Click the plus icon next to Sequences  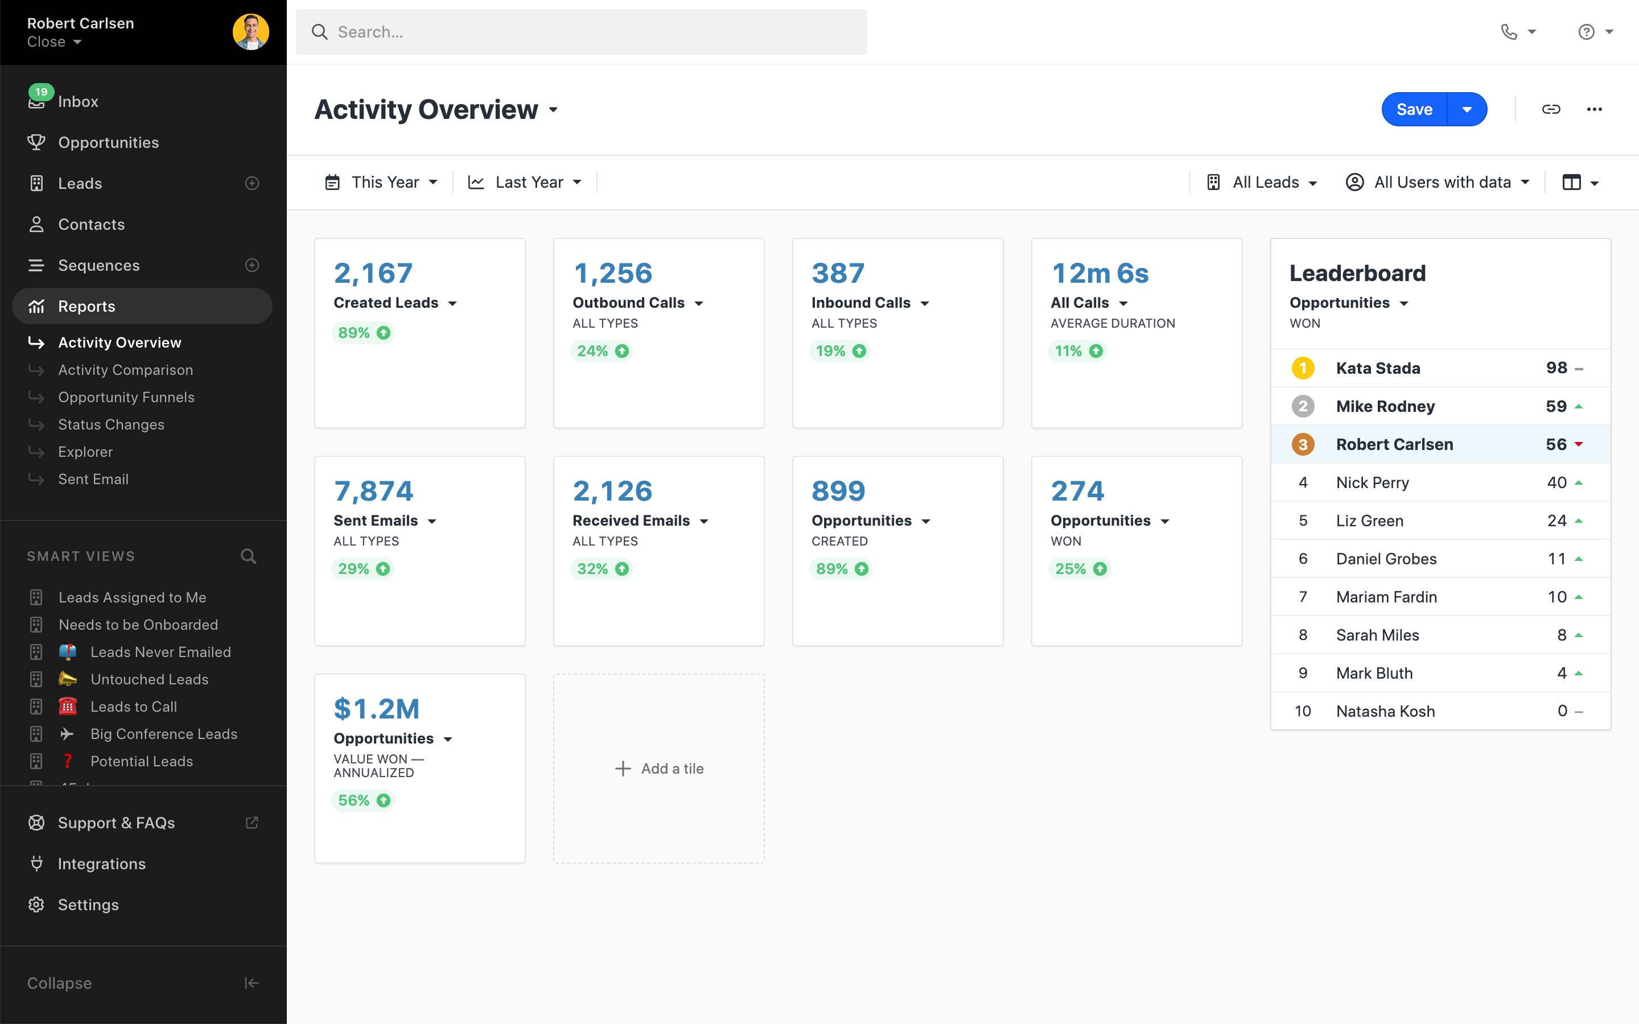click(x=252, y=266)
